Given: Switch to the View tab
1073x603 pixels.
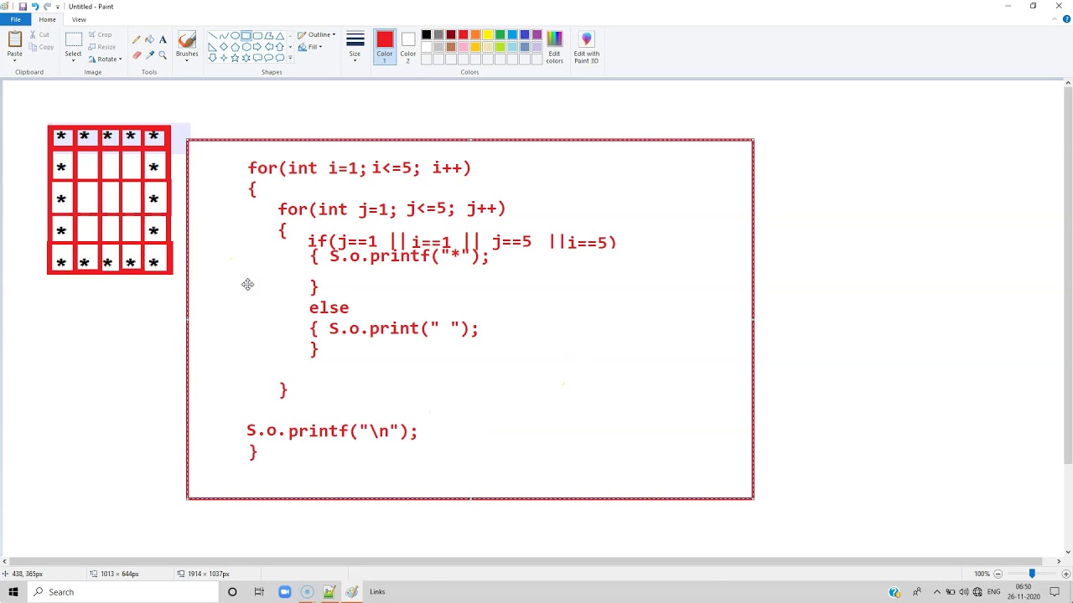Looking at the screenshot, I should (79, 19).
